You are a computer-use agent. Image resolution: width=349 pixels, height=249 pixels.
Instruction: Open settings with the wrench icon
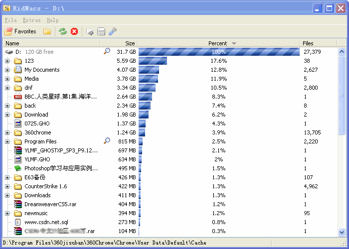coord(113,31)
